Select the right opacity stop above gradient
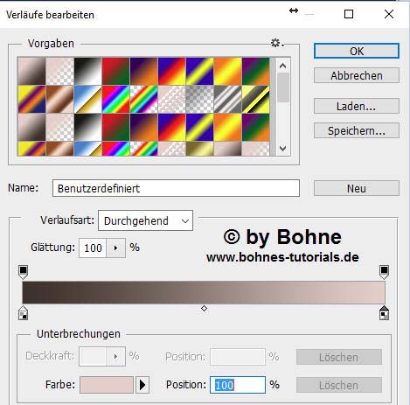The height and width of the screenshot is (405, 410). [x=385, y=272]
